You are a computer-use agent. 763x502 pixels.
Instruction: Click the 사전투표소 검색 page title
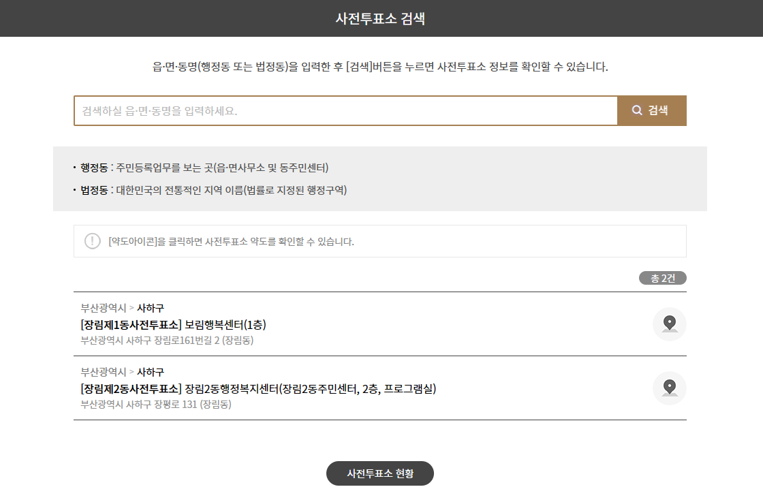(x=380, y=18)
